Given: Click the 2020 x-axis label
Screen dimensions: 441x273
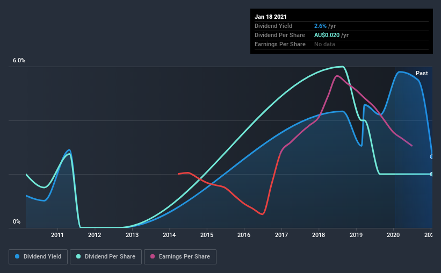Looking at the screenshot, I should pos(393,235).
